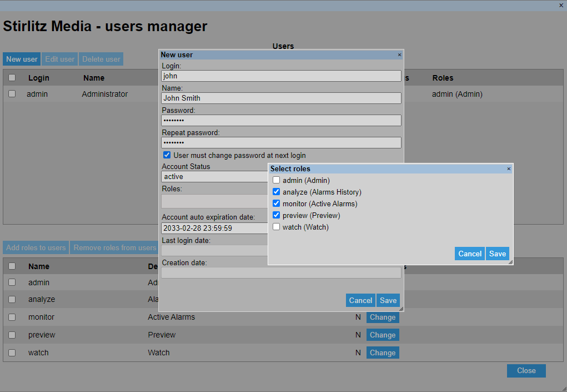Click the Creation date field
Screen dimensions: 567x392
tap(282, 273)
